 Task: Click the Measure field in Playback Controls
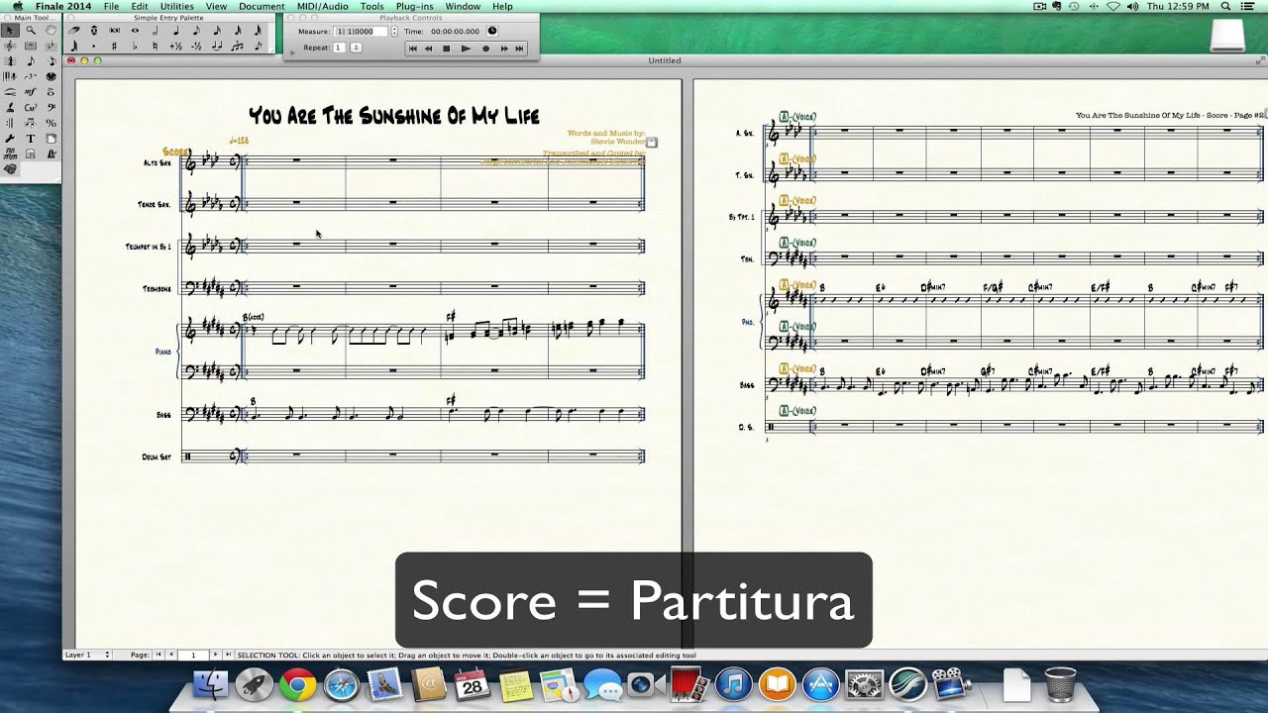tap(361, 32)
